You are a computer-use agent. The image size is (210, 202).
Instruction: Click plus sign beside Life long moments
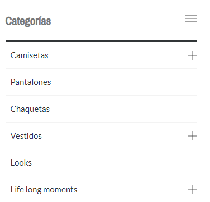(x=192, y=190)
